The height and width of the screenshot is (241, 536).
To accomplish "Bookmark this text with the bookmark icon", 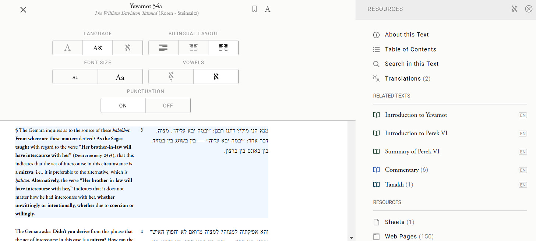I will [x=254, y=9].
